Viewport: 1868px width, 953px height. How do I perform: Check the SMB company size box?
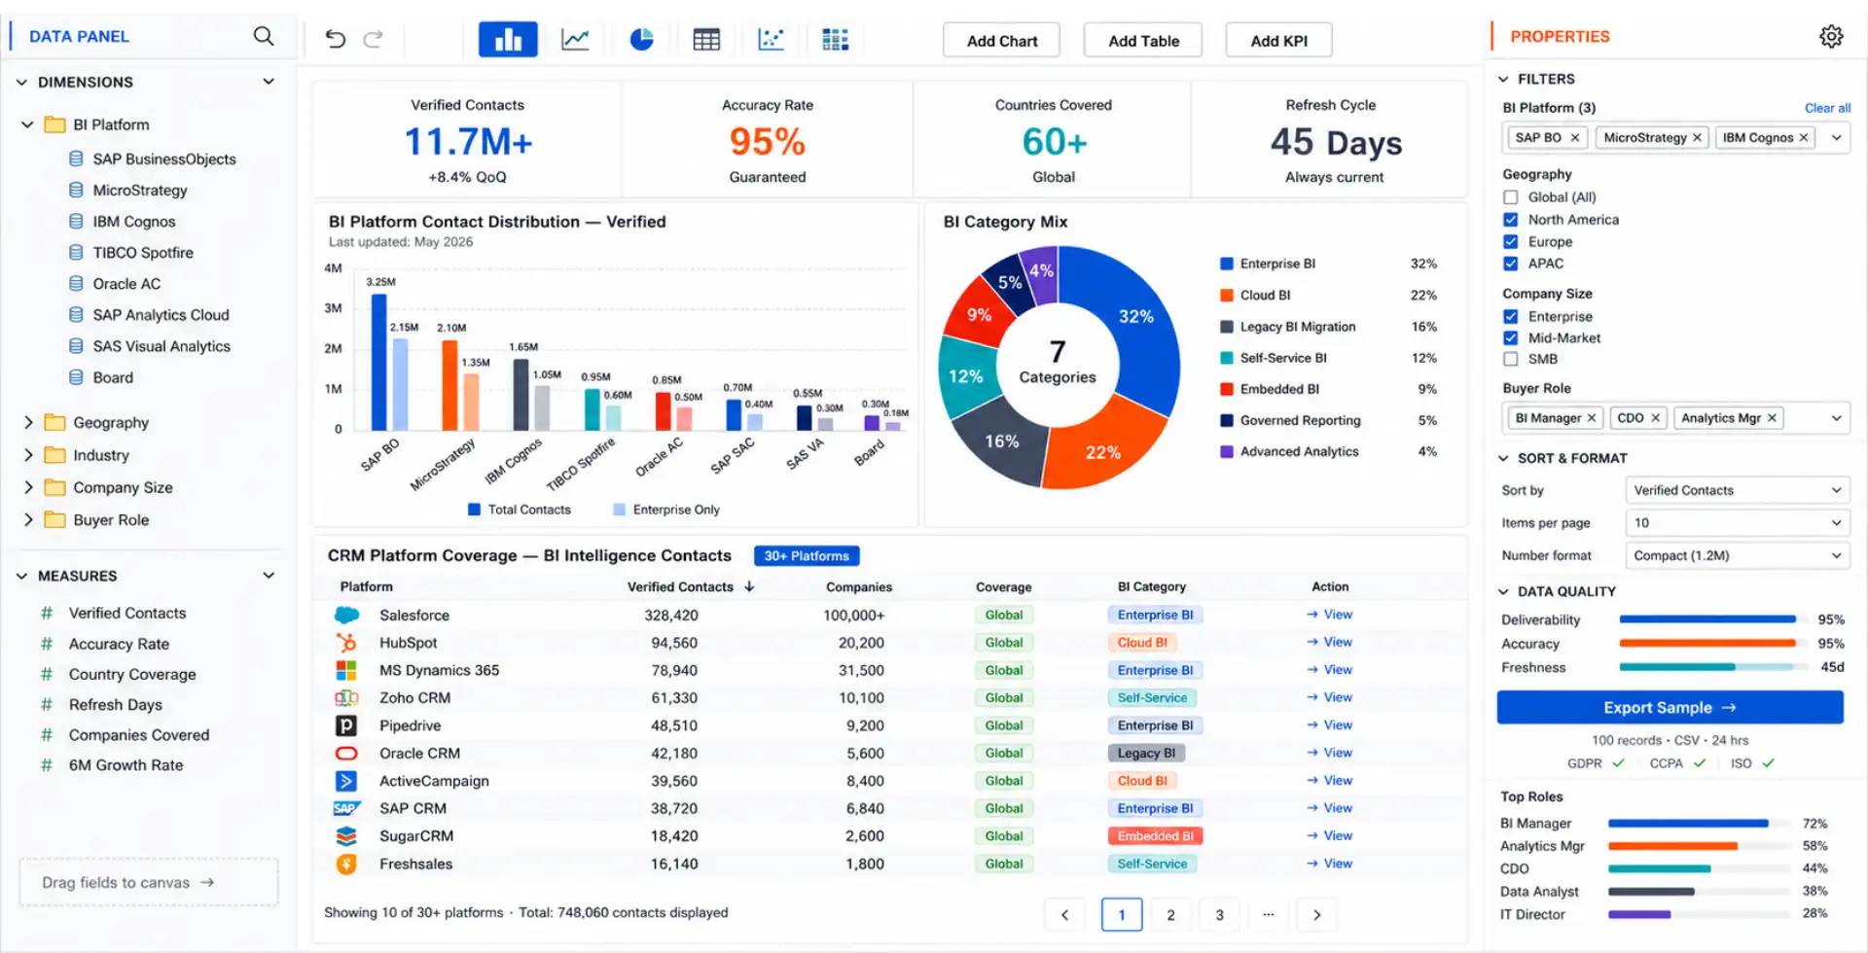point(1510,359)
